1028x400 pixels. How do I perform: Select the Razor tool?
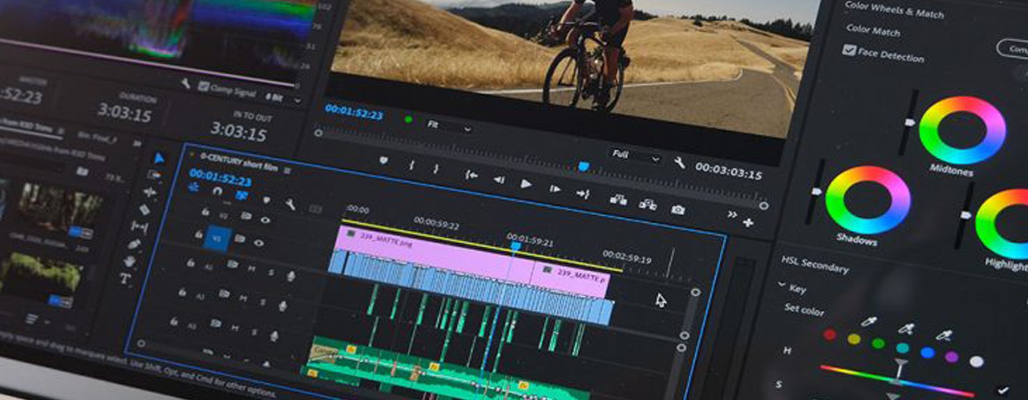(144, 209)
